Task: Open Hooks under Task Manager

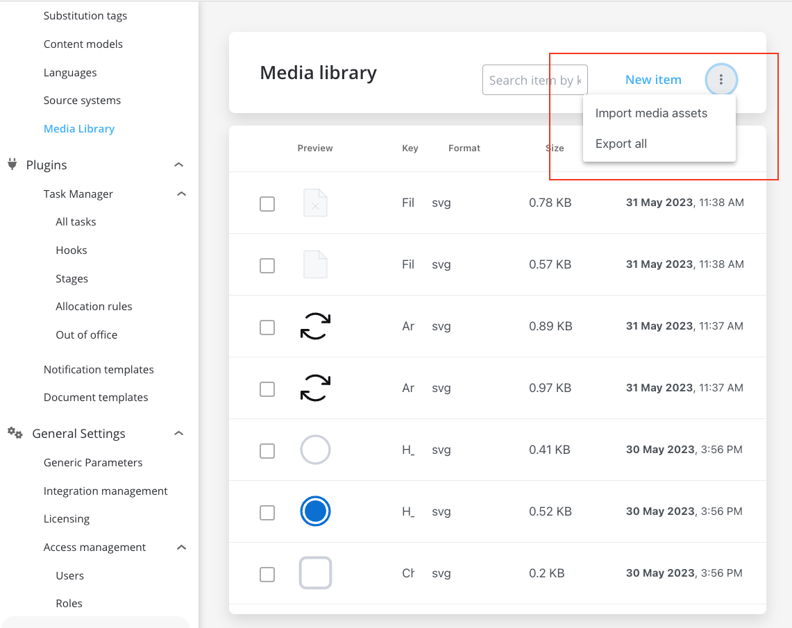Action: point(71,250)
